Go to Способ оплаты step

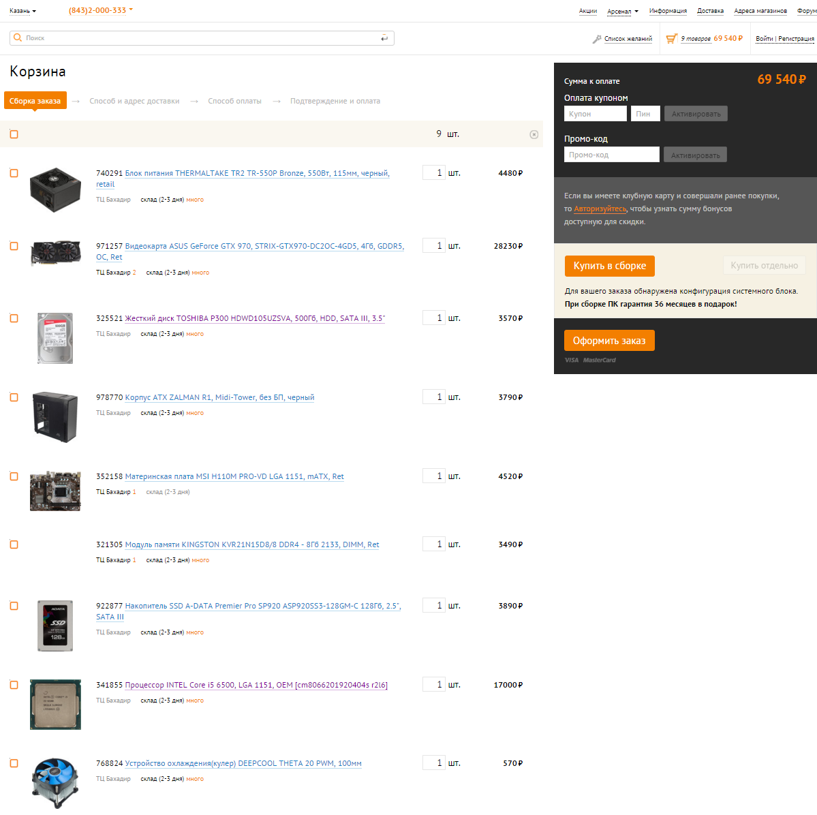(x=234, y=101)
